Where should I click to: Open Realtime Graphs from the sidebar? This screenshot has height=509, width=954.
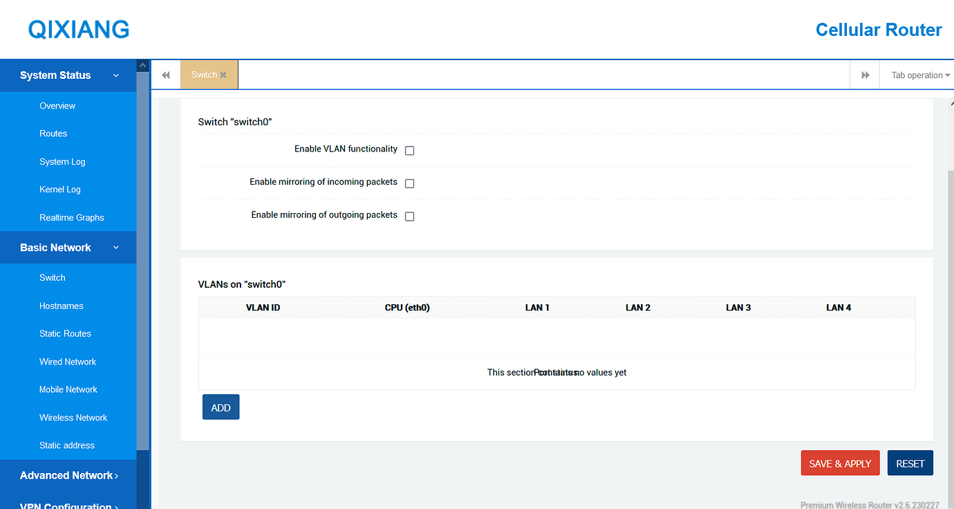[x=72, y=217]
